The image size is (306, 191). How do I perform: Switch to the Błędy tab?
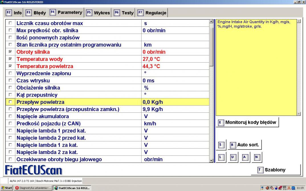[x=36, y=13]
